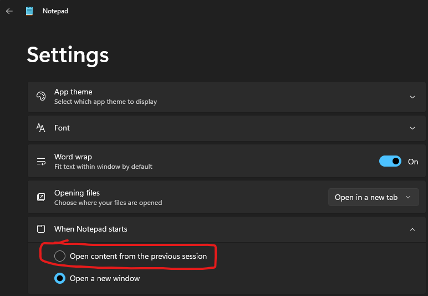This screenshot has width=428, height=296.
Task: Click the When Notepad starts window icon
Action: click(x=41, y=229)
